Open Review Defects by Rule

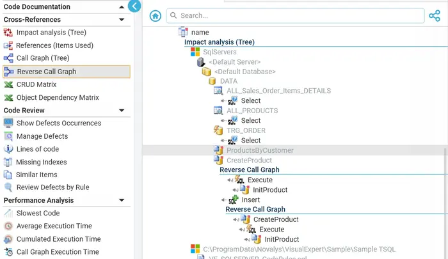click(53, 187)
